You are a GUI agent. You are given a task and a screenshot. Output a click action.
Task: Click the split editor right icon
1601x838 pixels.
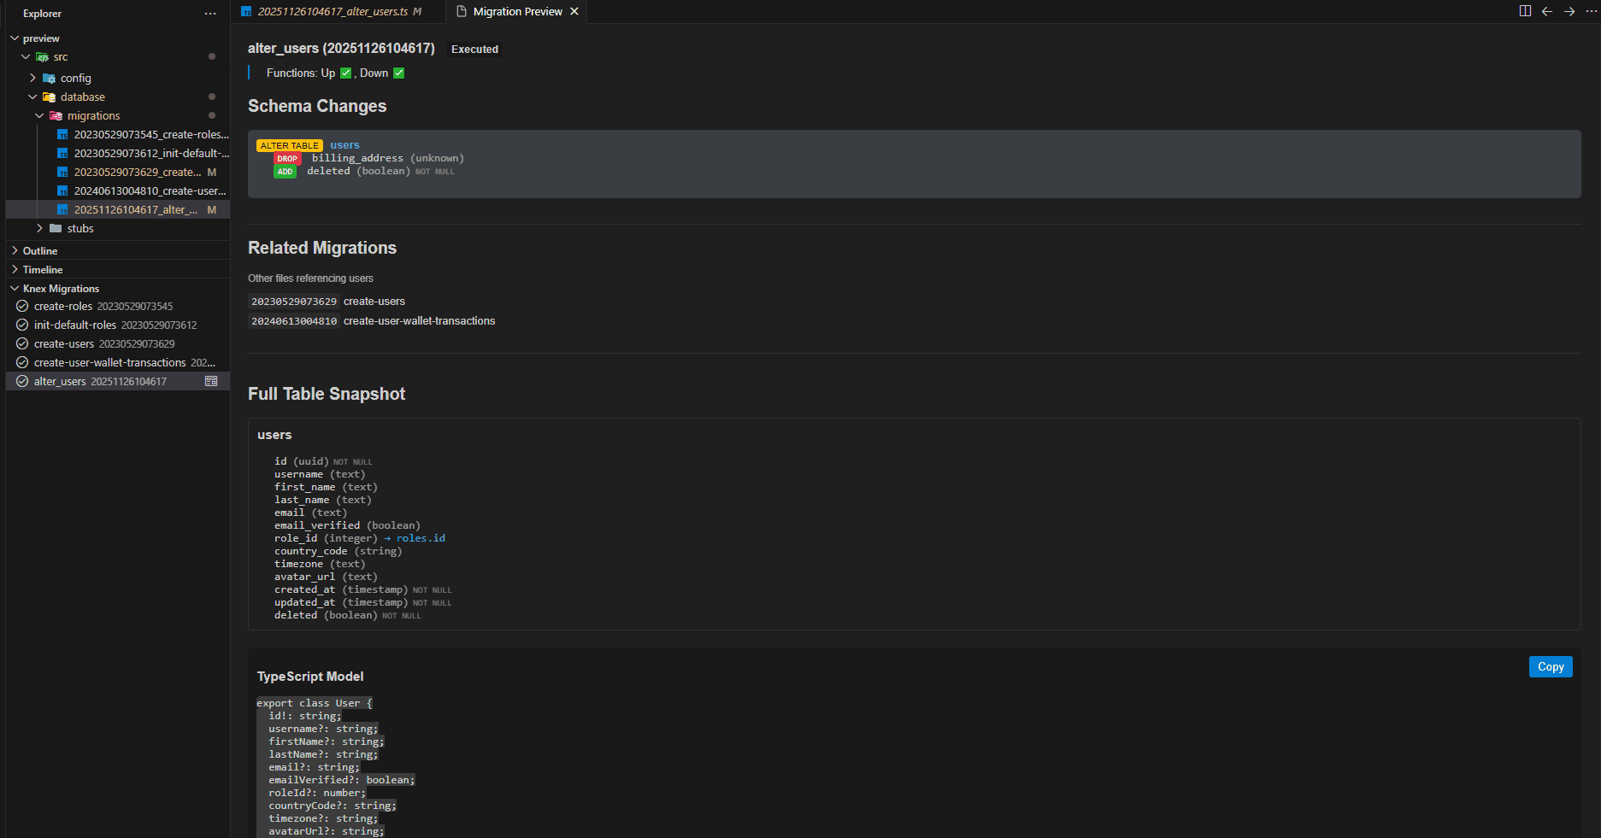coord(1525,11)
